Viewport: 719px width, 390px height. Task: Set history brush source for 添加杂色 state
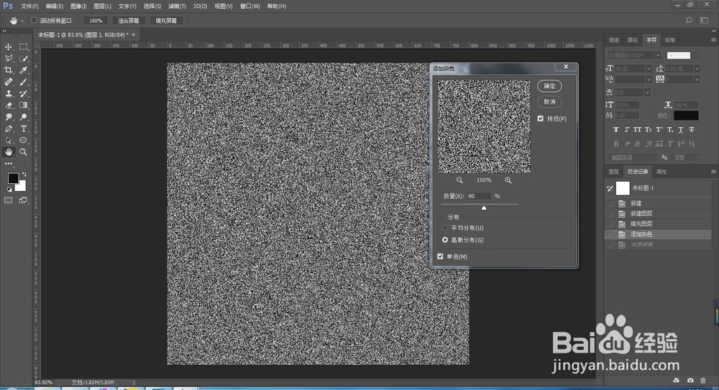pos(610,234)
